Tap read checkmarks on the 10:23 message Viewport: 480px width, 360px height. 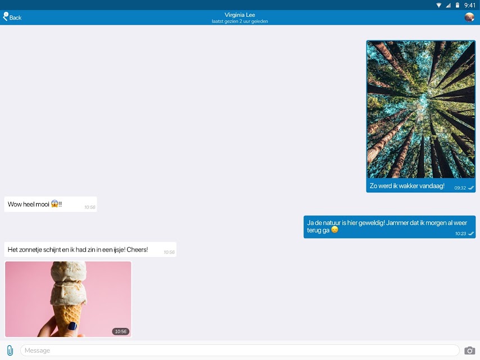point(471,233)
